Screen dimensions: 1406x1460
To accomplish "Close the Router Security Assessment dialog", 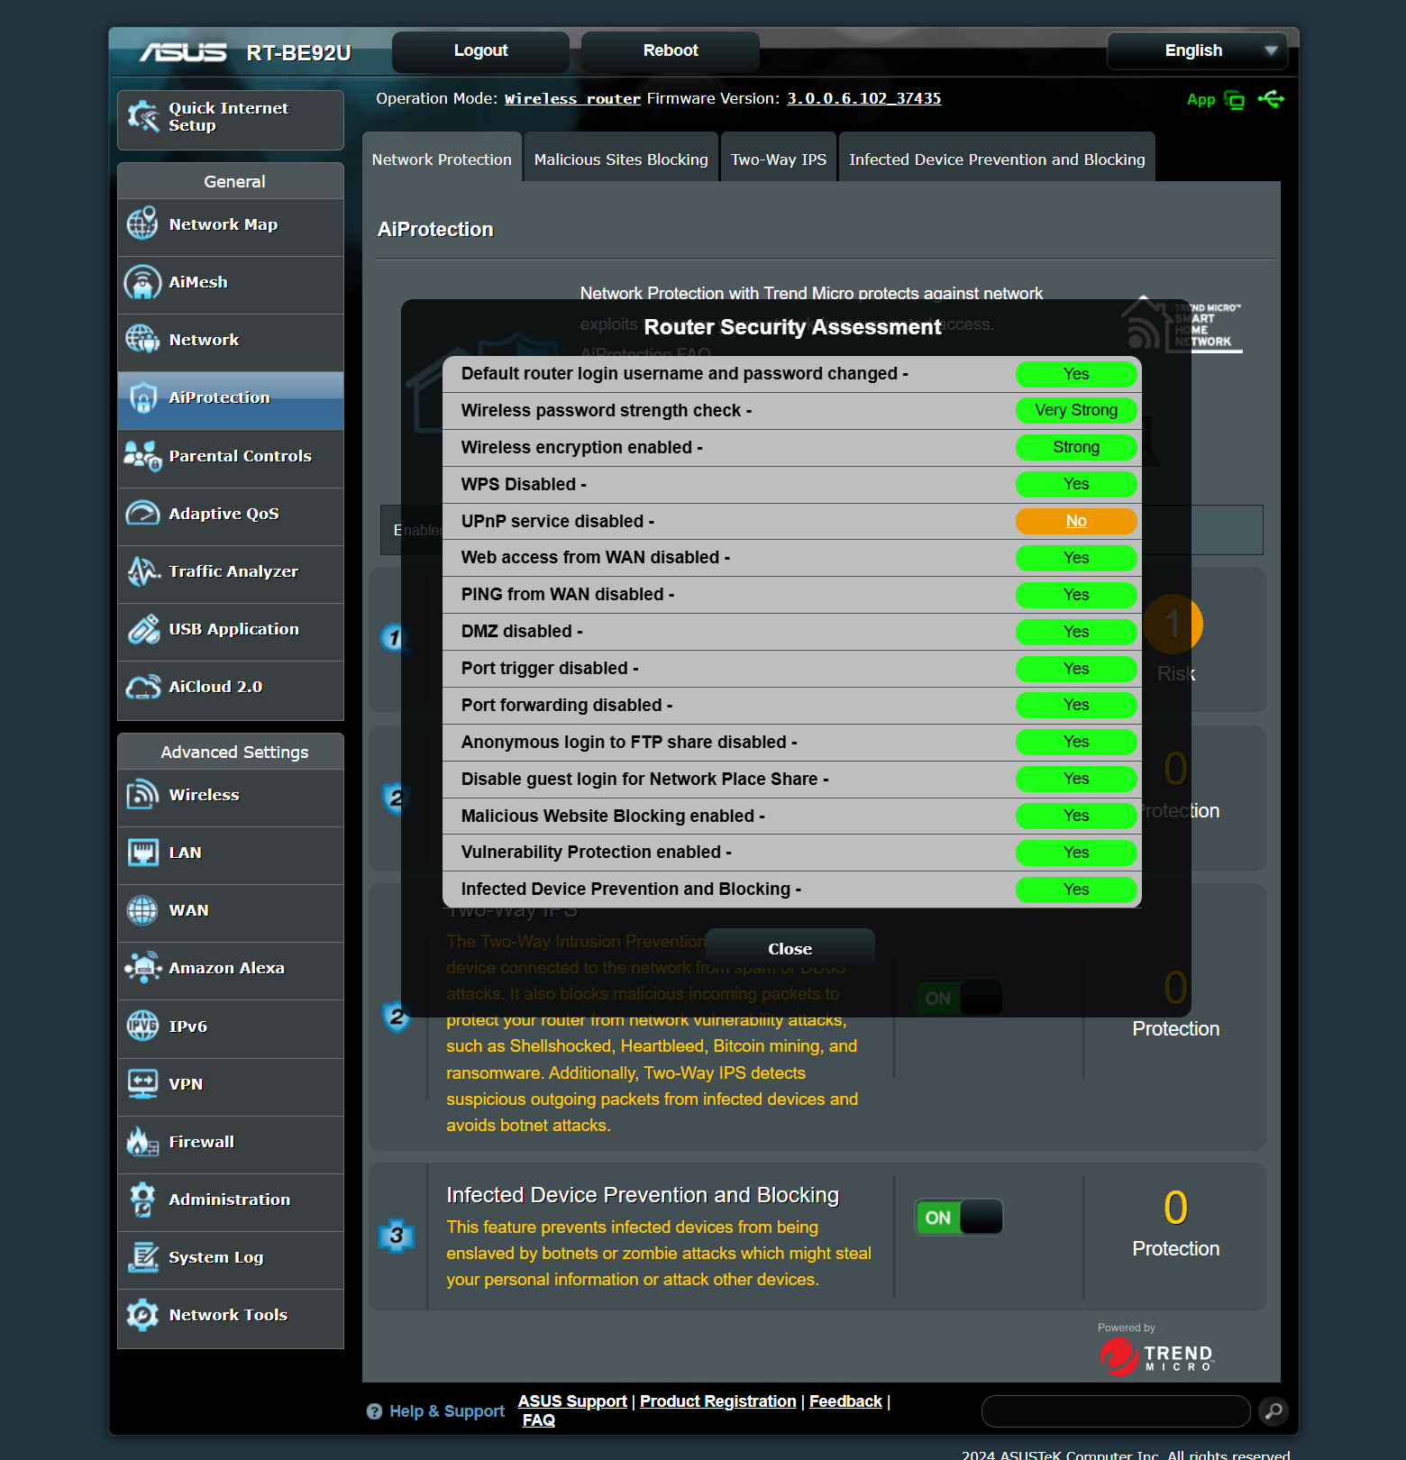I will coord(790,949).
